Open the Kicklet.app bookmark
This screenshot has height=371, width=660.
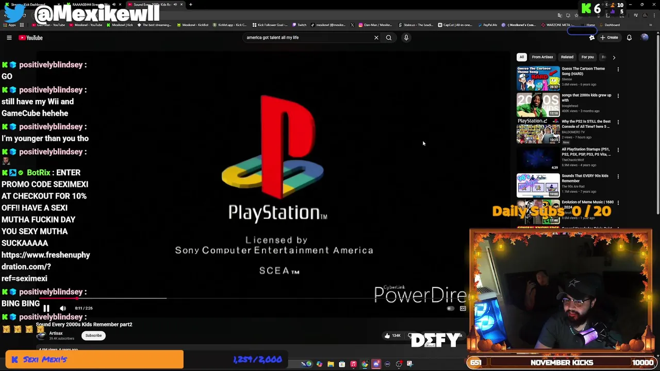point(229,25)
